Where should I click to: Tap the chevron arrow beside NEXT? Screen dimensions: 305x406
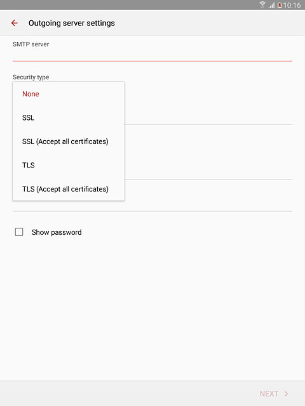point(287,393)
